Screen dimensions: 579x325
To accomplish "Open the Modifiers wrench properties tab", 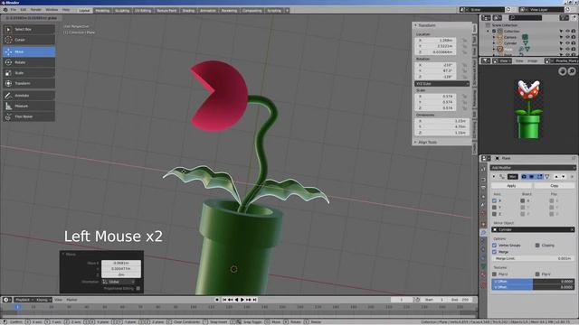I will [483, 233].
